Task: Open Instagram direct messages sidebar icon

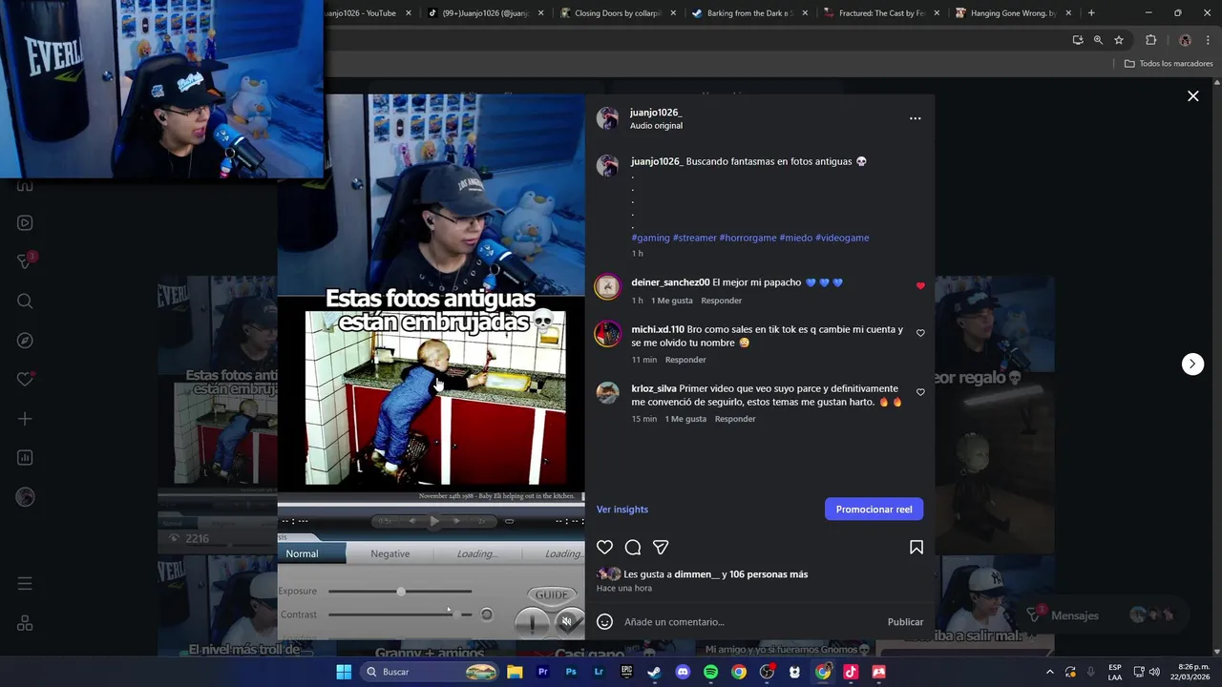Action: click(x=25, y=261)
